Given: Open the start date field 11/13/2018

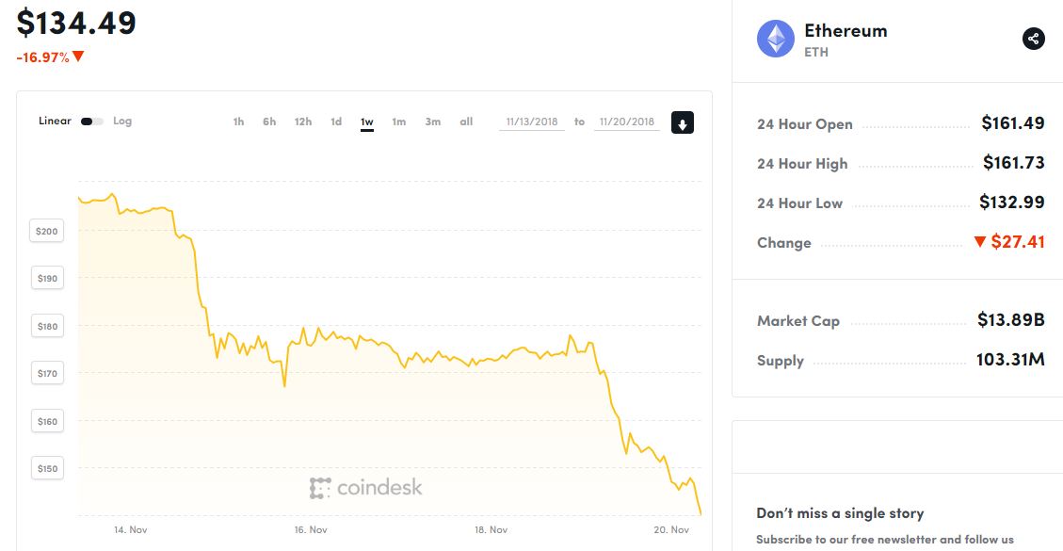Looking at the screenshot, I should coord(531,122).
